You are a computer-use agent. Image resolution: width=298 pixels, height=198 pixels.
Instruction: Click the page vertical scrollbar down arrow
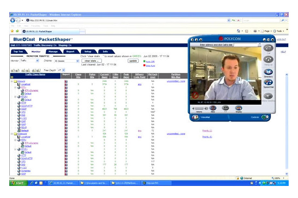click(x=287, y=174)
